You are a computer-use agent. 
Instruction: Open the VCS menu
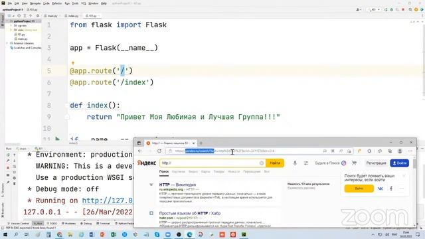84,3
